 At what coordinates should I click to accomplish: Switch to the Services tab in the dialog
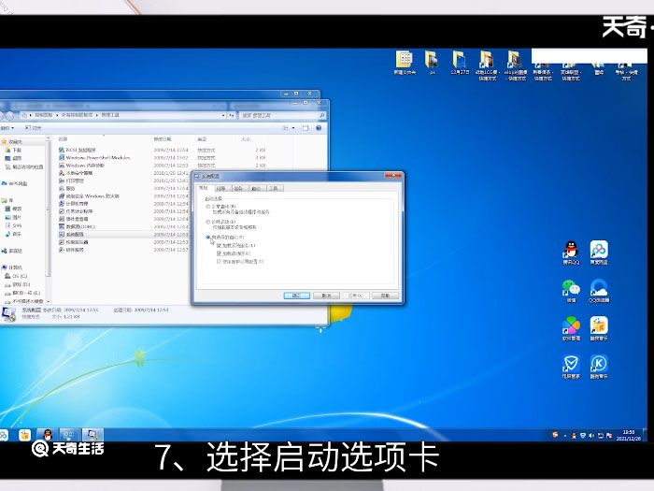coord(238,188)
